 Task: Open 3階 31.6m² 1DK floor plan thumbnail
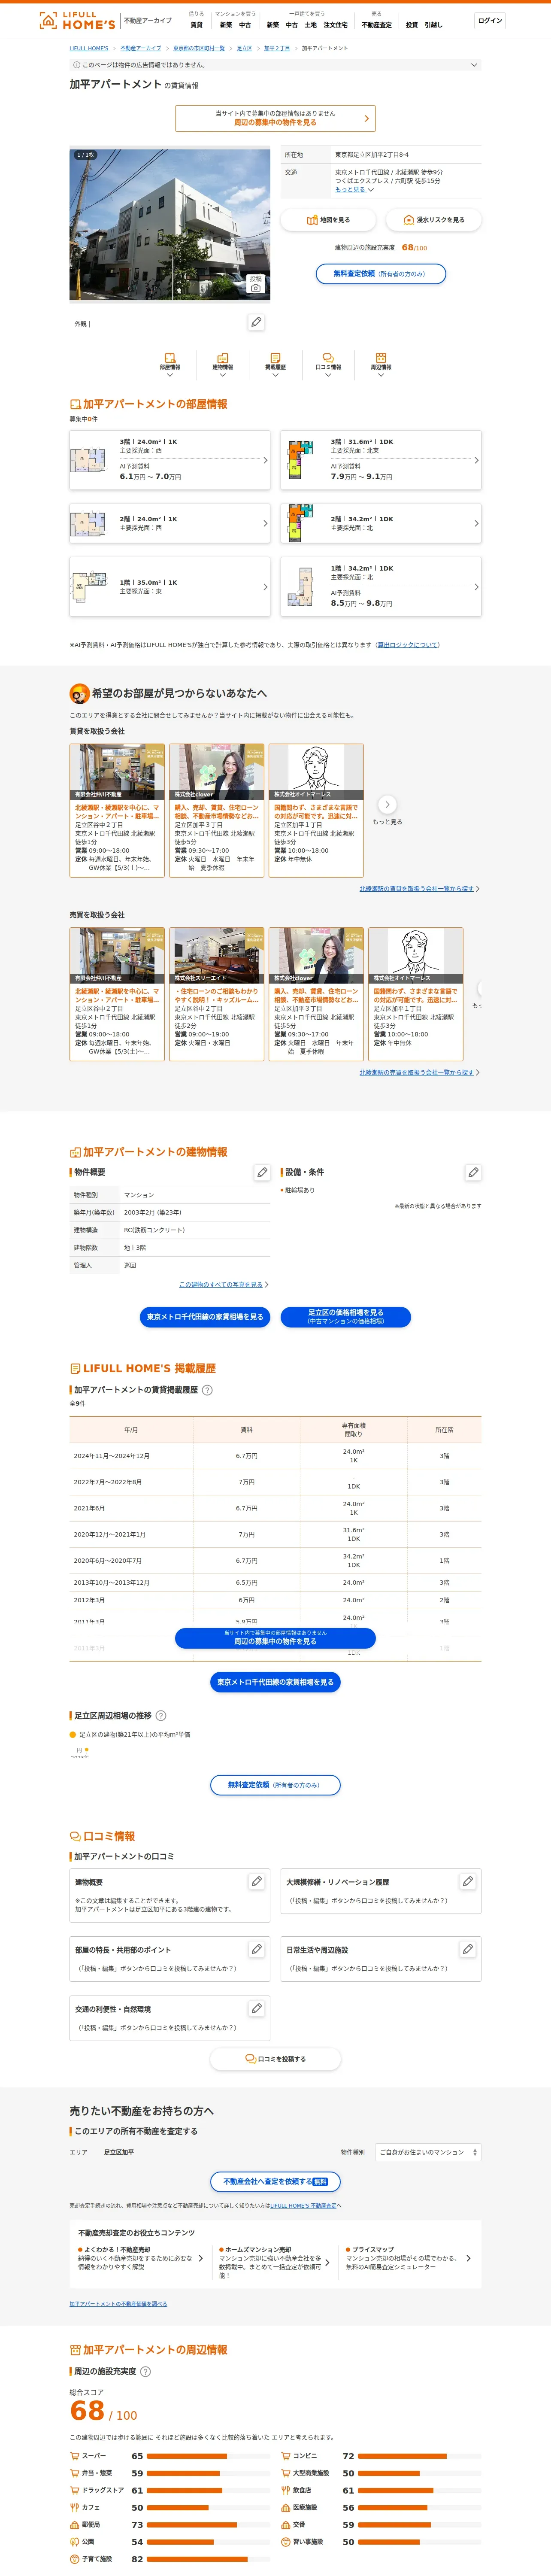300,460
